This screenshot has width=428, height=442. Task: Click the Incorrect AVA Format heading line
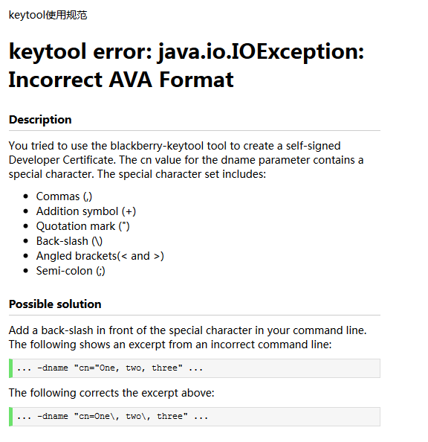tap(121, 80)
